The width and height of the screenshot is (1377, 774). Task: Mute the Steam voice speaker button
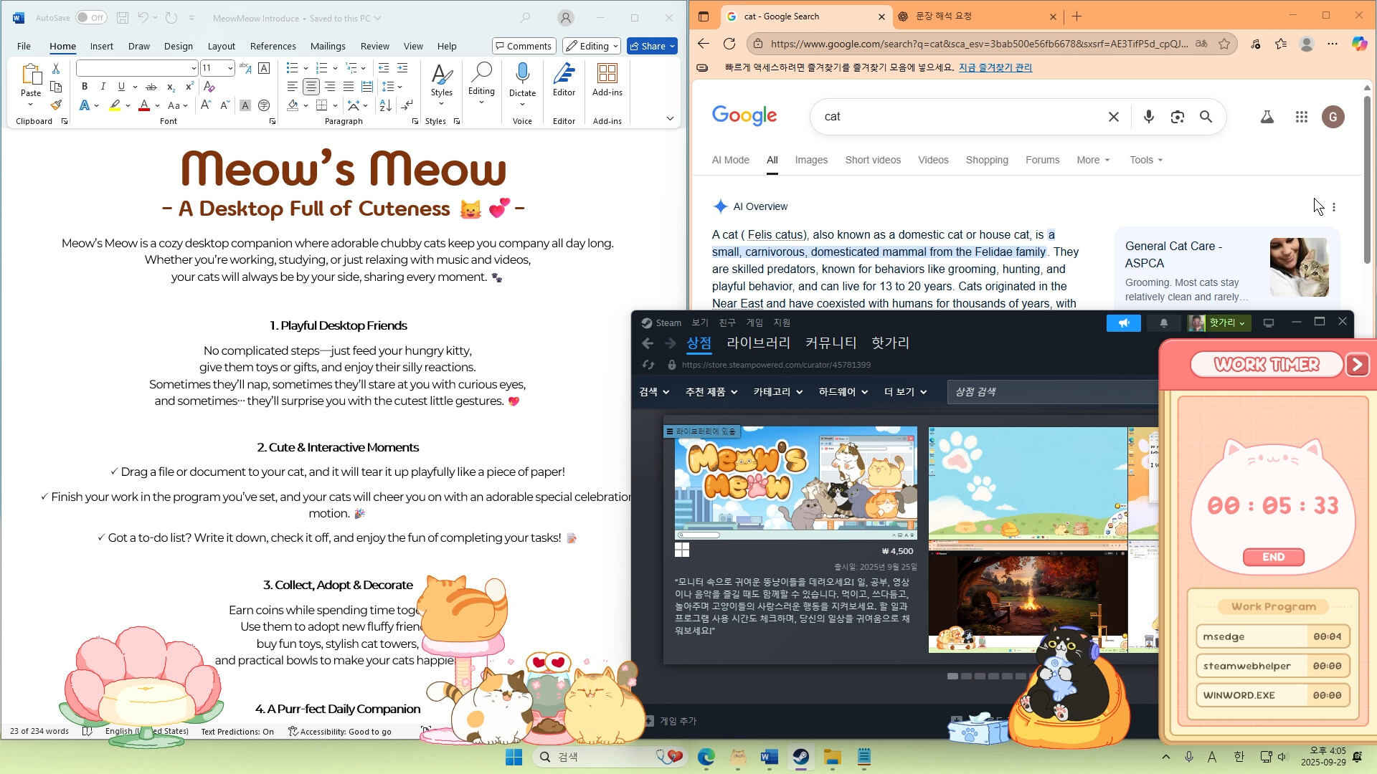1123,322
